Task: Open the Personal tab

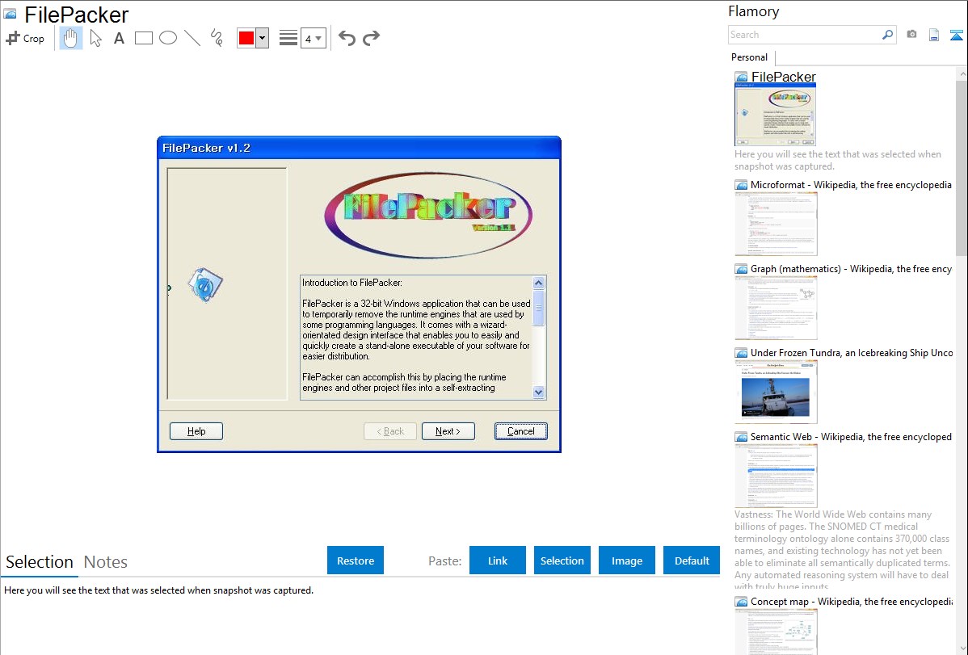Action: [749, 57]
